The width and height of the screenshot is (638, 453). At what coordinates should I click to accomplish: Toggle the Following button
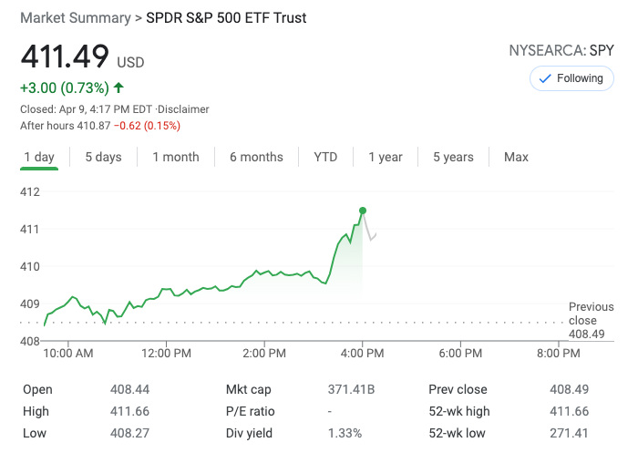click(x=571, y=78)
